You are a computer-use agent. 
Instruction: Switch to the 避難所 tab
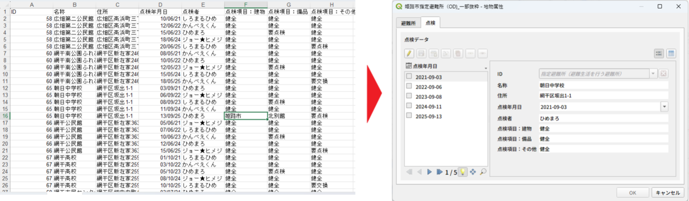[408, 23]
